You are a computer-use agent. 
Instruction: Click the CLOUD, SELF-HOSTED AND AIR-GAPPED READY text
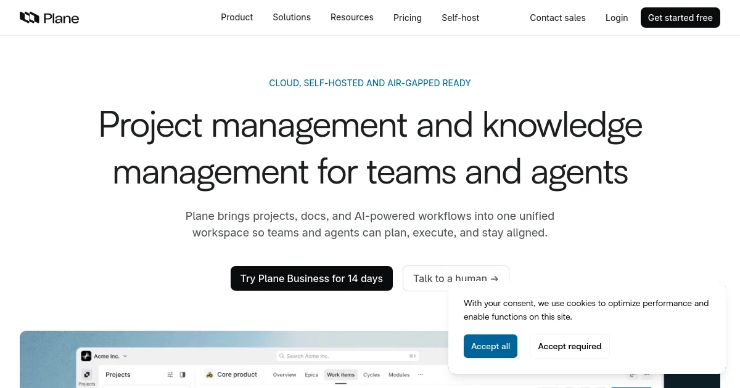pos(370,83)
